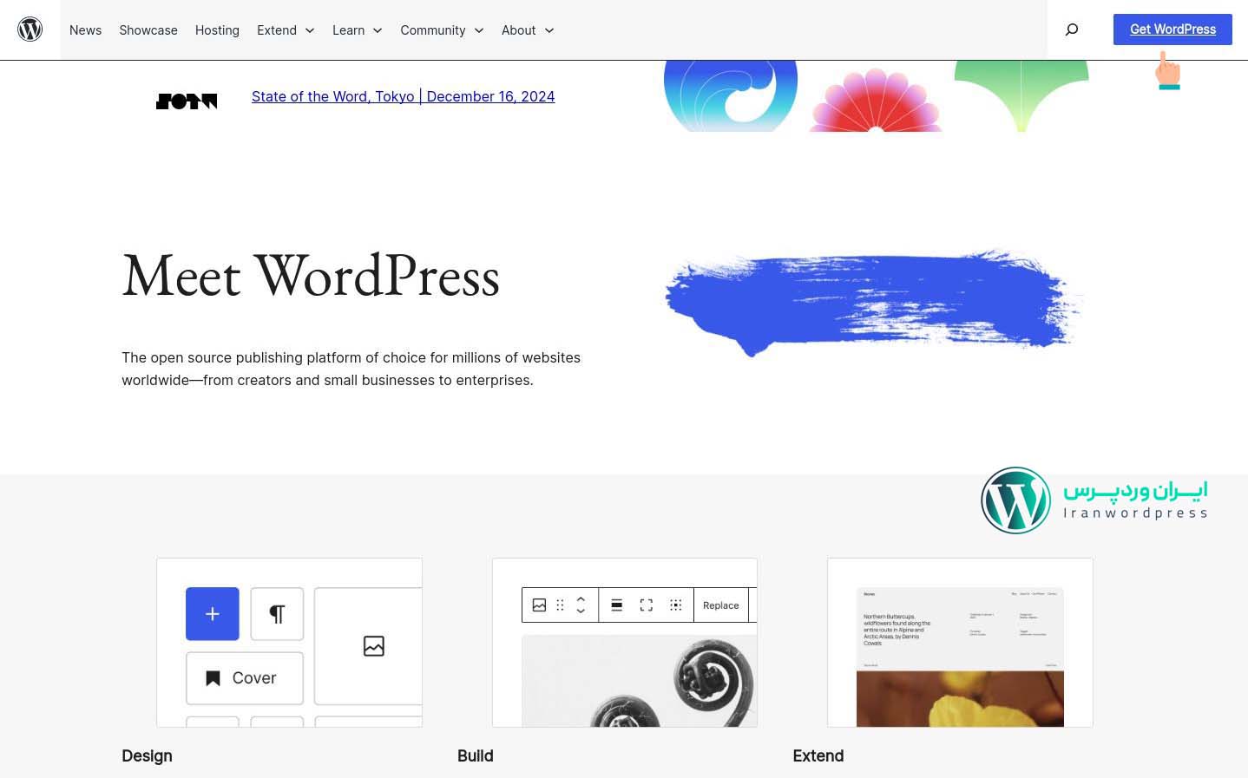Open the Hosting menu item
Screen dimensions: 1248x778
tap(217, 30)
